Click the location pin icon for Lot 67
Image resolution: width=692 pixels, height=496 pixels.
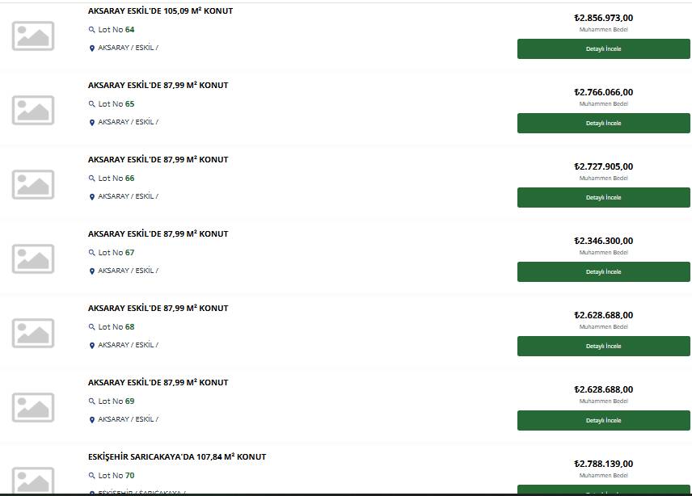point(92,271)
